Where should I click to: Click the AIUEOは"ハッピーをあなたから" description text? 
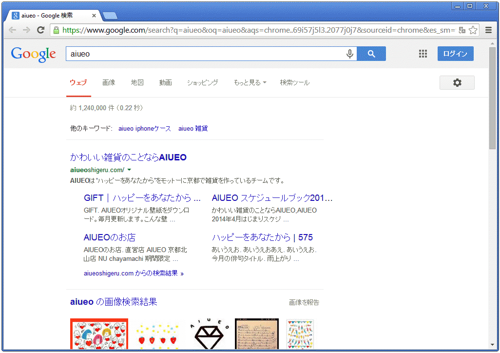177,181
